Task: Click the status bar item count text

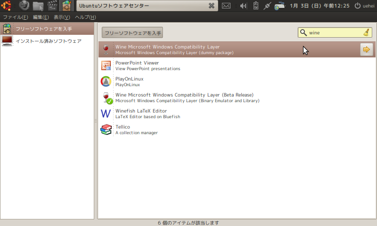Action: click(x=188, y=223)
